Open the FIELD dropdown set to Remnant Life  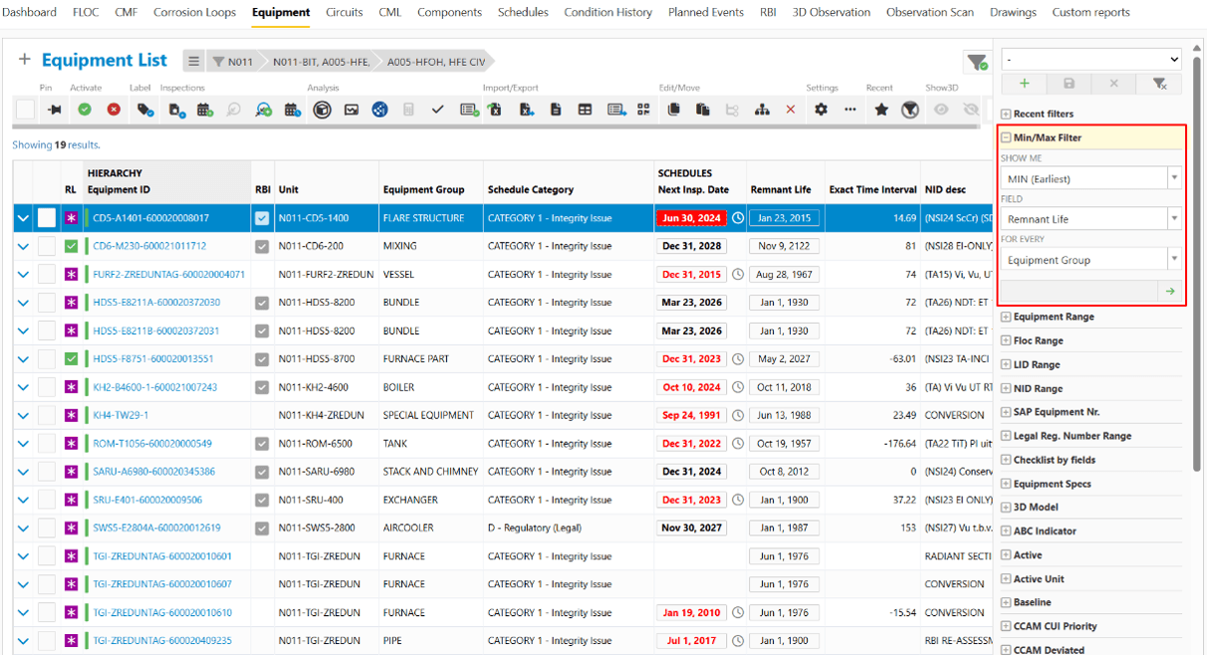1090,217
